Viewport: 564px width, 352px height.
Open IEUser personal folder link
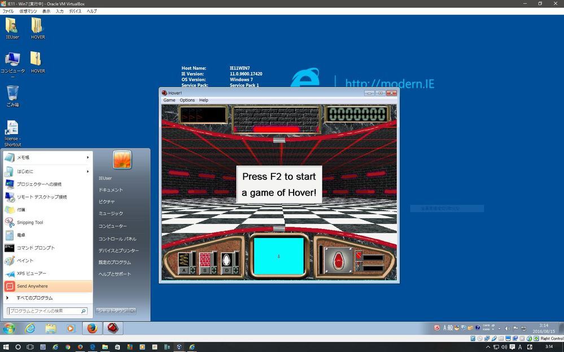pyautogui.click(x=105, y=178)
